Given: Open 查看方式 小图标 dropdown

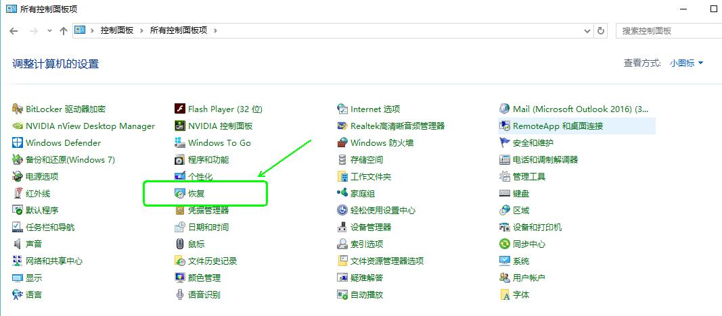Looking at the screenshot, I should 687,63.
